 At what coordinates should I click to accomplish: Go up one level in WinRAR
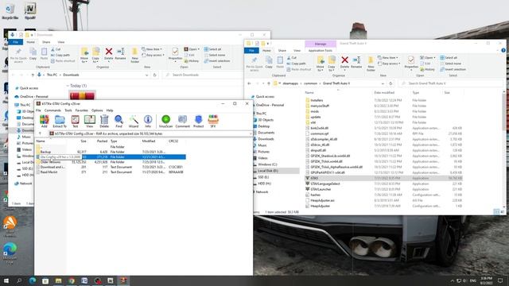click(x=40, y=133)
